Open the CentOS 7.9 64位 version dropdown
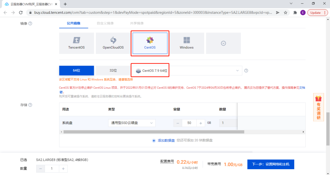 point(187,71)
